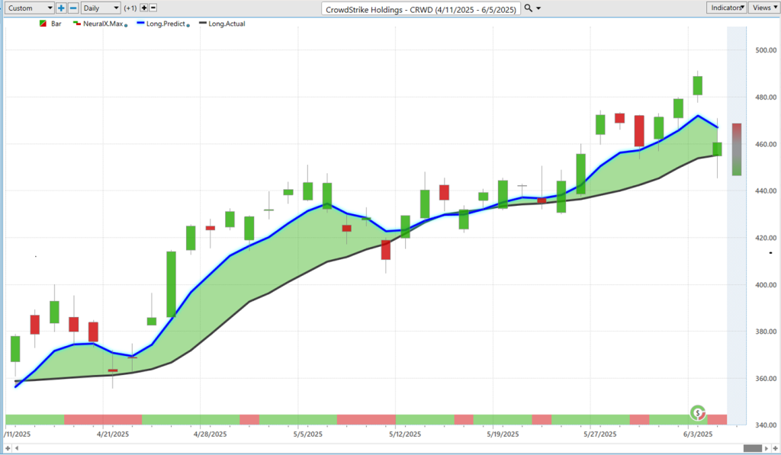Click the Long.Predict legend label
This screenshot has height=455, width=781.
pyautogui.click(x=166, y=24)
